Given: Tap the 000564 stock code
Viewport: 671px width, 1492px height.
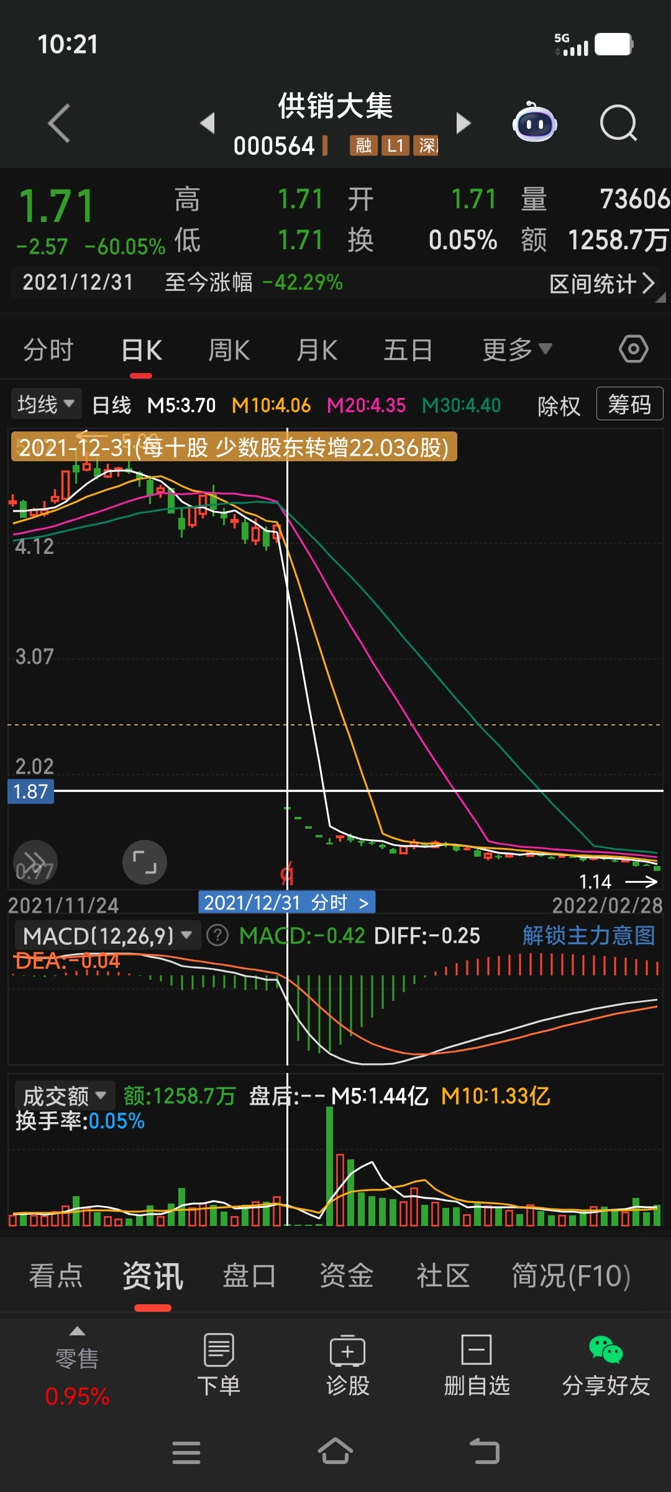Looking at the screenshot, I should (274, 146).
